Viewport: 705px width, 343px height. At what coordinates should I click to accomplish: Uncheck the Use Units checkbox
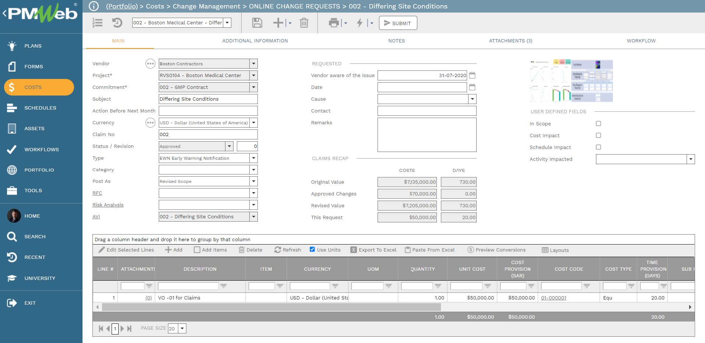click(312, 249)
